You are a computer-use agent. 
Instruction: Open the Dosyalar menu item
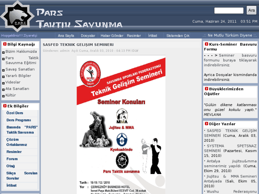pyautogui.click(x=88, y=36)
